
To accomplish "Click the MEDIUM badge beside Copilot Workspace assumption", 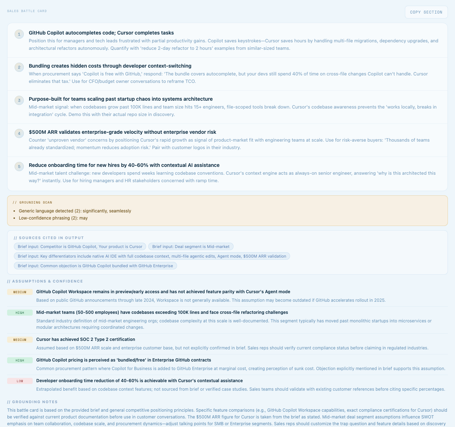I will pyautogui.click(x=20, y=292).
